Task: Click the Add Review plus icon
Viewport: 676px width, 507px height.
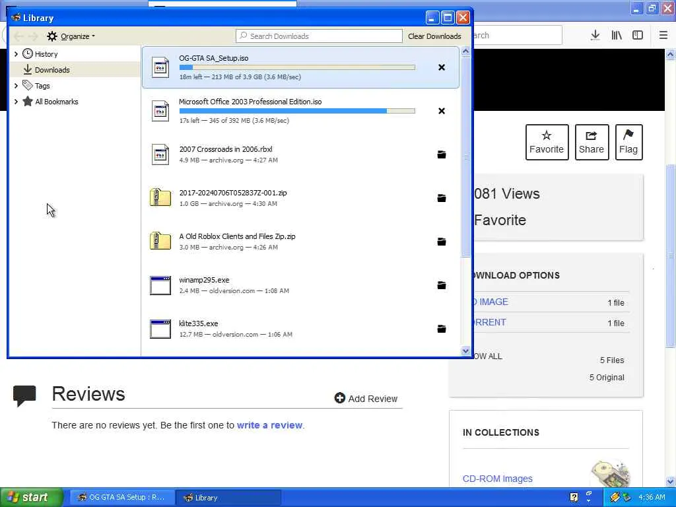Action: coord(340,398)
